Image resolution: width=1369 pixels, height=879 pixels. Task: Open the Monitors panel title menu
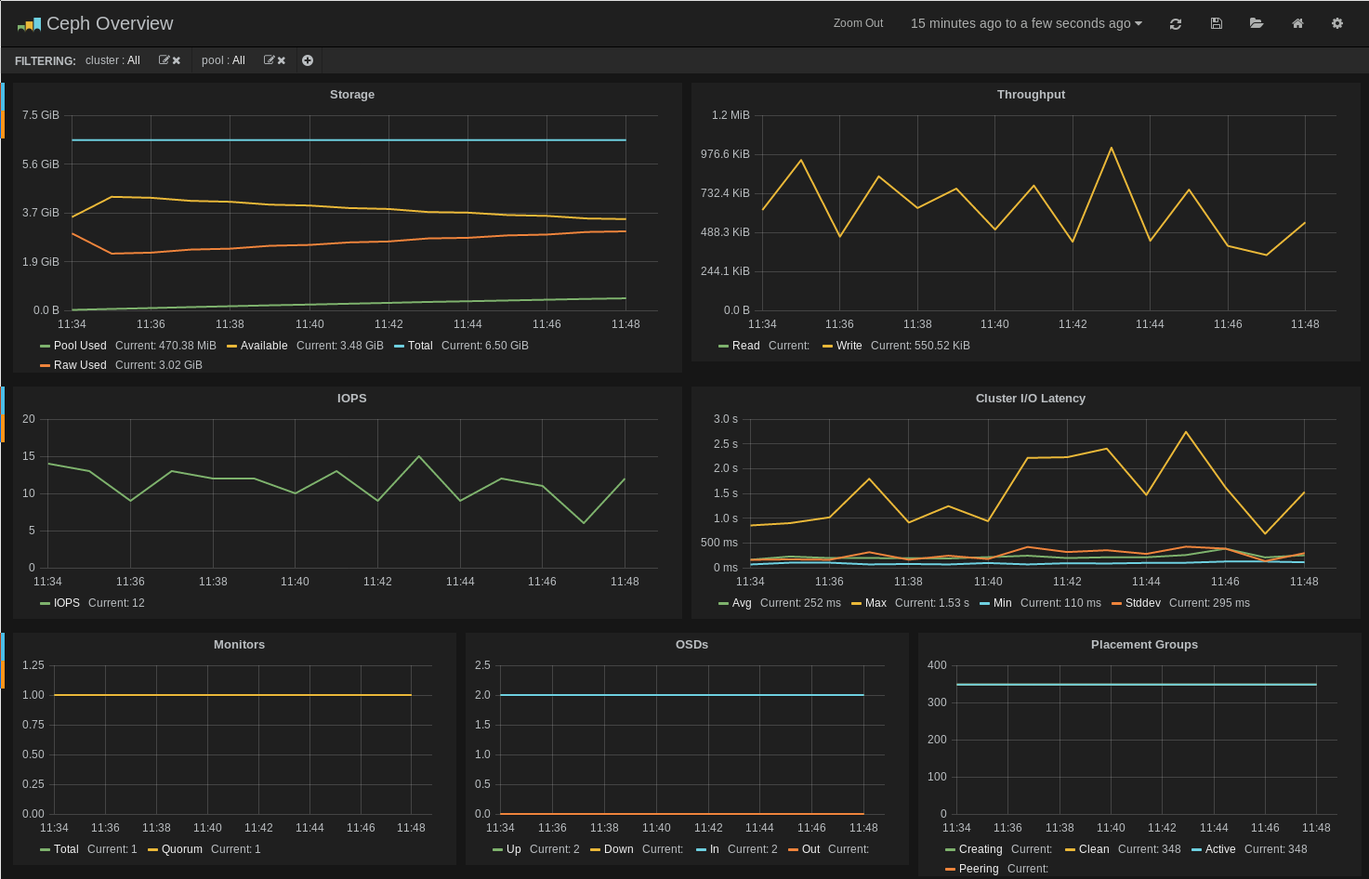click(239, 645)
